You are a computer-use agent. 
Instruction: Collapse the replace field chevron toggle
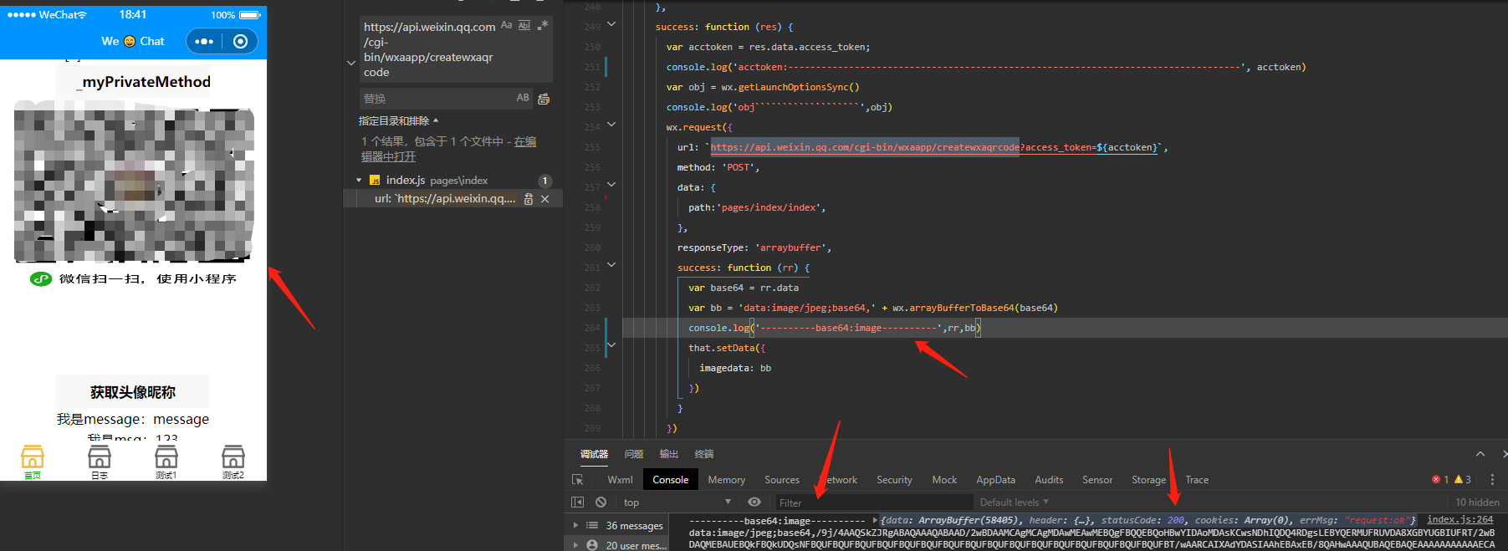click(x=351, y=63)
